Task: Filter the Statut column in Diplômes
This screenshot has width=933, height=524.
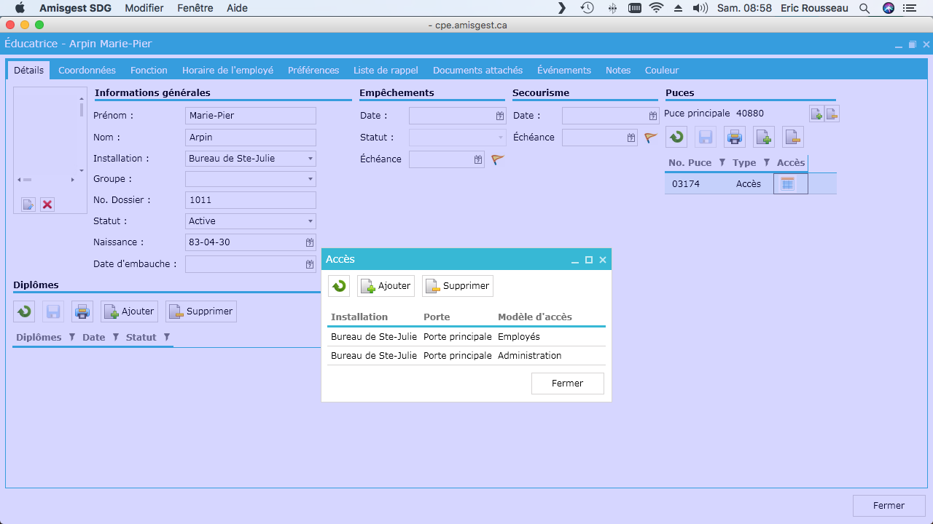Action: click(167, 338)
